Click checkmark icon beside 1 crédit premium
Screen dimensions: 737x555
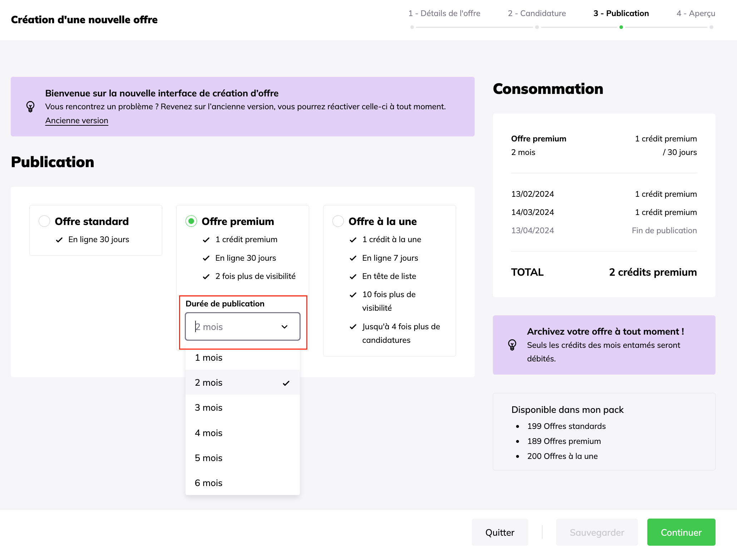click(x=206, y=240)
